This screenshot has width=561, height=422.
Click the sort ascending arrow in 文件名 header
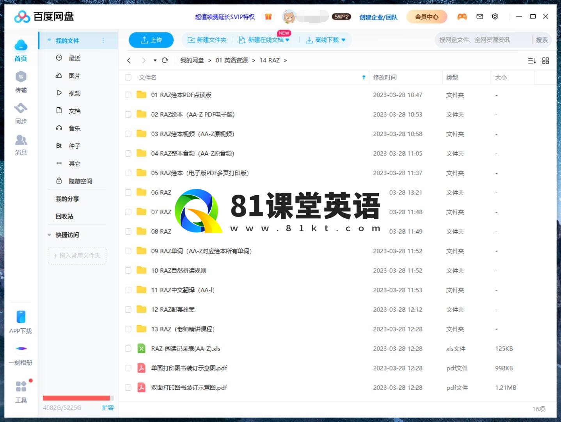(x=364, y=77)
